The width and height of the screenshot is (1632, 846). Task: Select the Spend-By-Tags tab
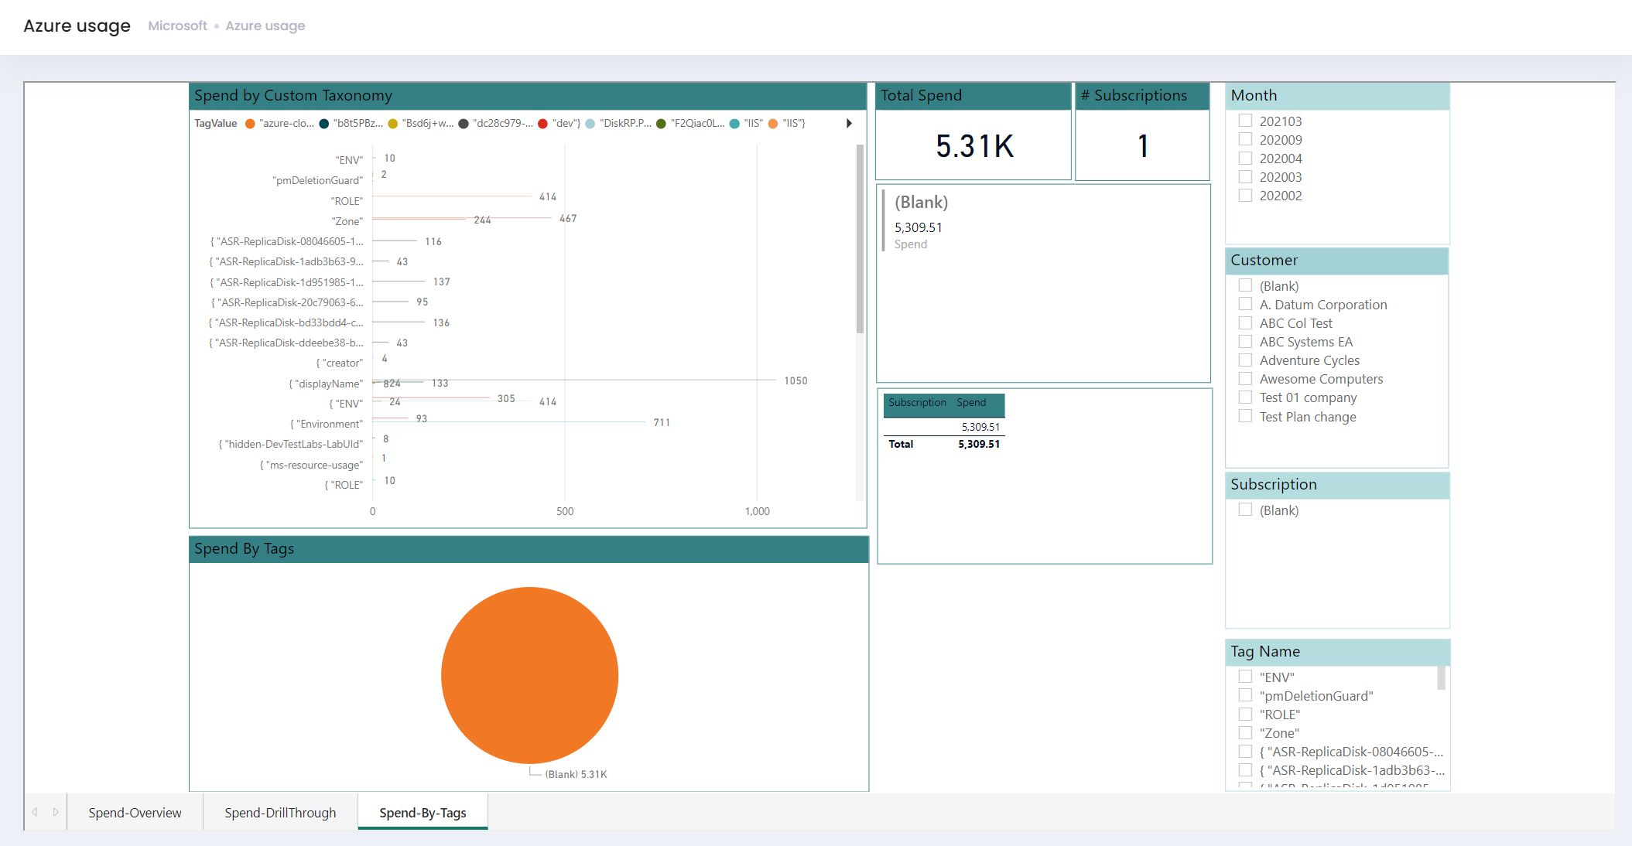pyautogui.click(x=423, y=813)
